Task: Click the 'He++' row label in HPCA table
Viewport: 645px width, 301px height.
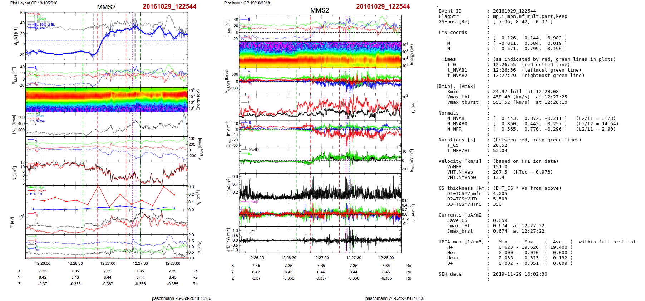Action: click(x=453, y=258)
